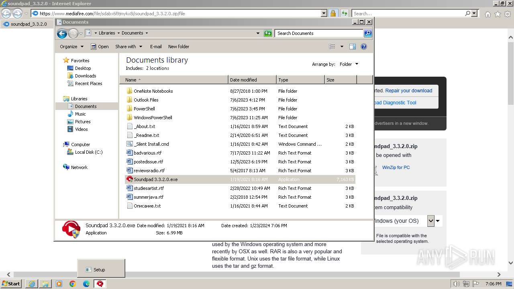Select the WindowsPowerShell folder

click(x=153, y=118)
